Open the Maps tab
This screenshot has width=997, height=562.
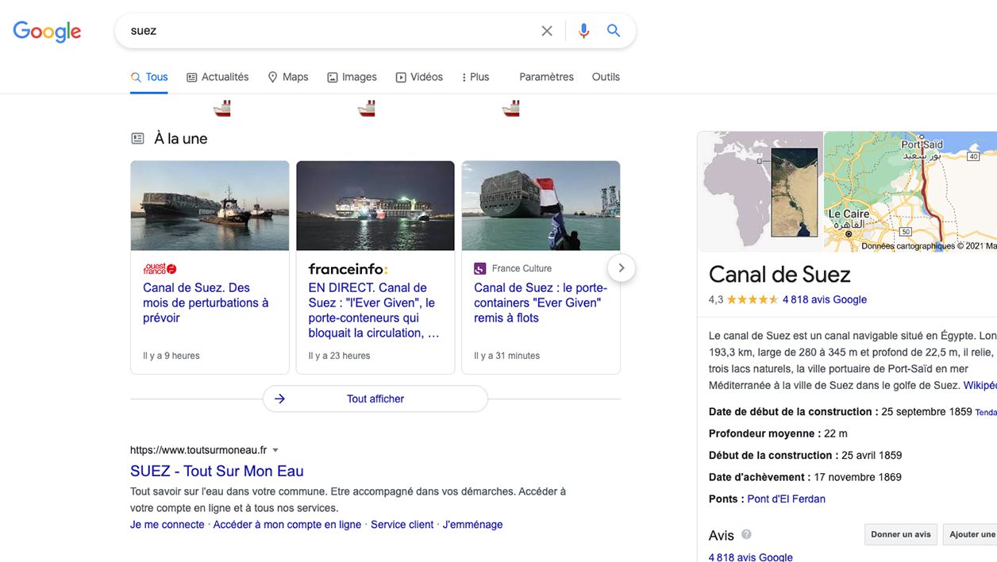click(287, 77)
